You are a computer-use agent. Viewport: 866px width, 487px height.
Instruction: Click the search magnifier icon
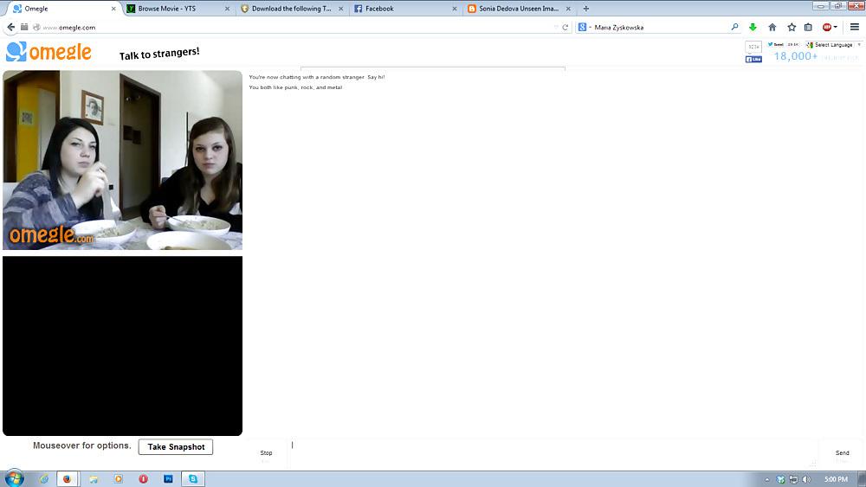735,27
